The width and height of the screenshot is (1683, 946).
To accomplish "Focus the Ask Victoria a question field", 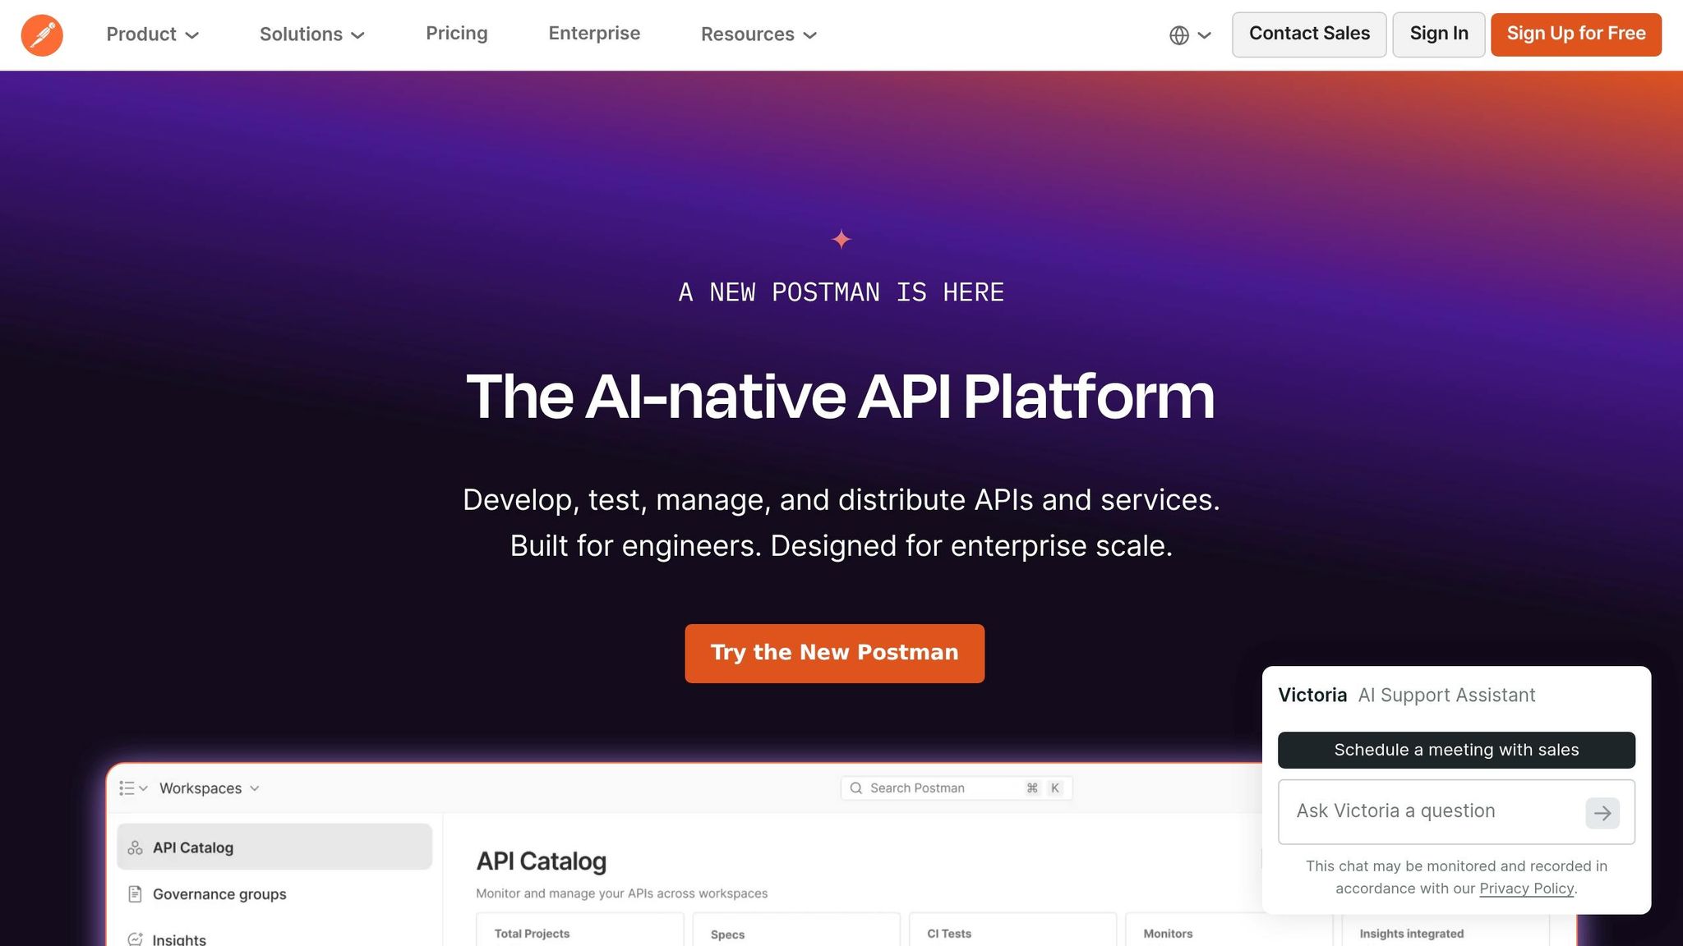I will tap(1456, 812).
